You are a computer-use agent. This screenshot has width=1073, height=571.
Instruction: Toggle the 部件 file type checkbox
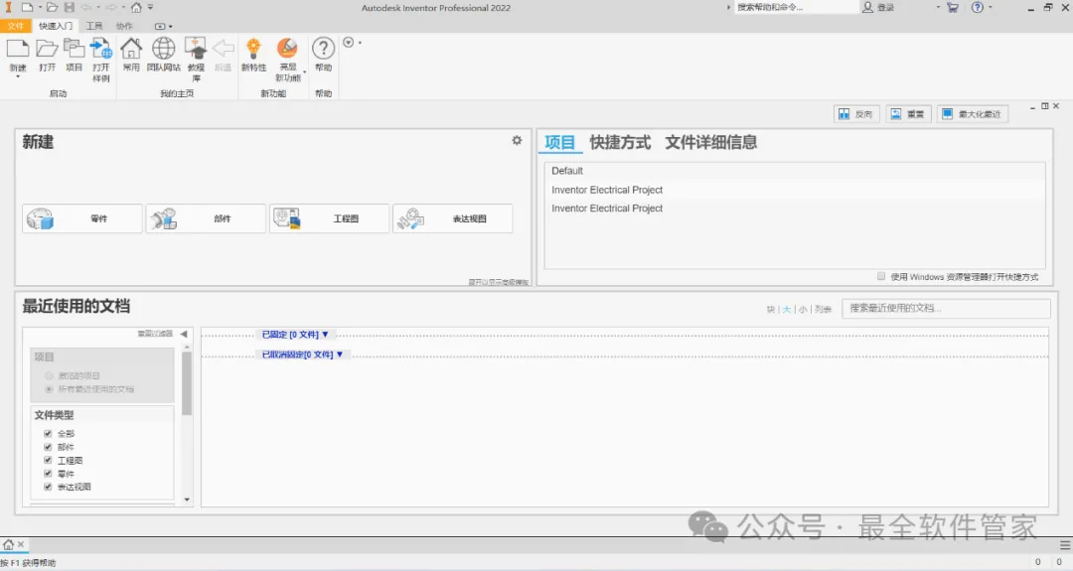pos(48,447)
